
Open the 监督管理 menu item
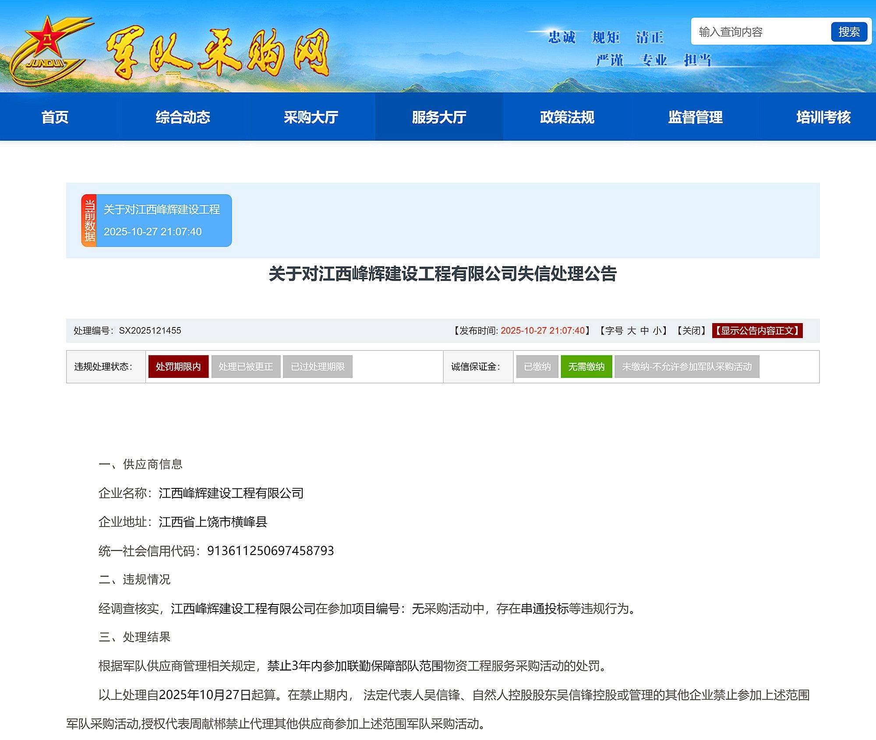695,117
